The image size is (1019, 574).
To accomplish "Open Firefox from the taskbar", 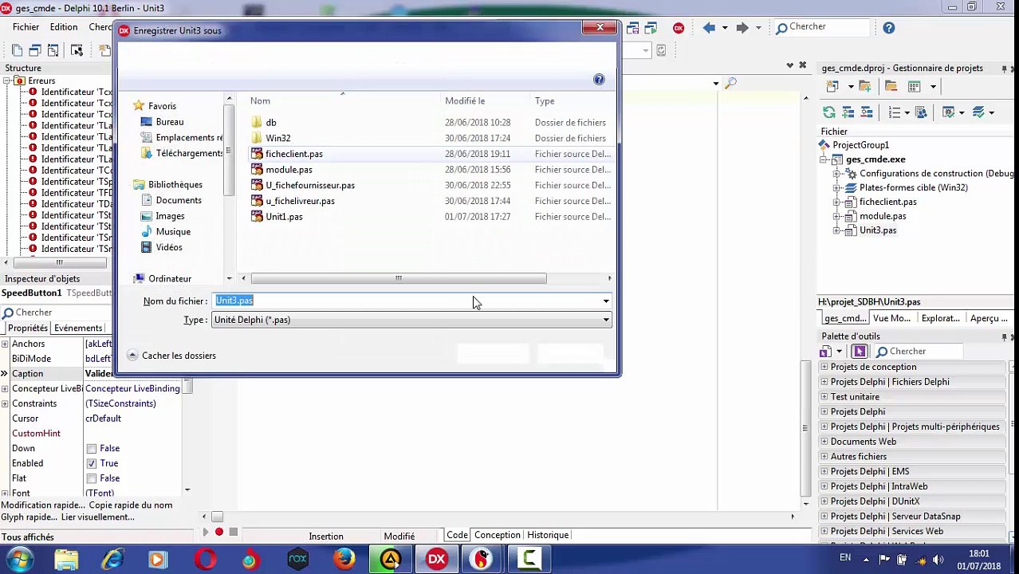I will 344,560.
